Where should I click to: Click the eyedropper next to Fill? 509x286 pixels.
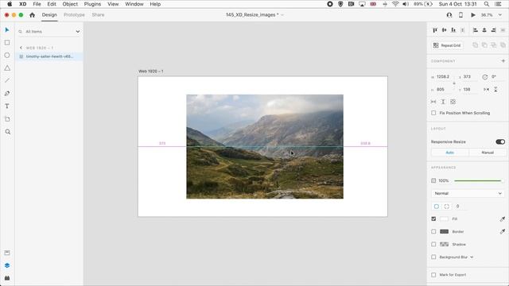coord(502,219)
